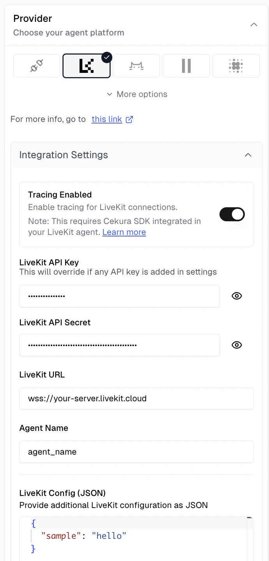Disable the Tracing Enabled switch

[x=232, y=214]
